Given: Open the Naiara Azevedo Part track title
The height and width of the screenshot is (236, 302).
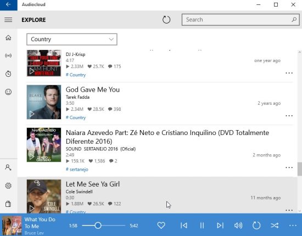Looking at the screenshot, I should (167, 137).
